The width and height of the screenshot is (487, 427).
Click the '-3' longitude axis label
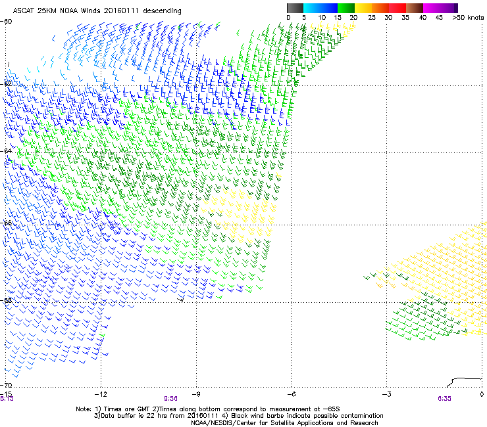click(386, 394)
